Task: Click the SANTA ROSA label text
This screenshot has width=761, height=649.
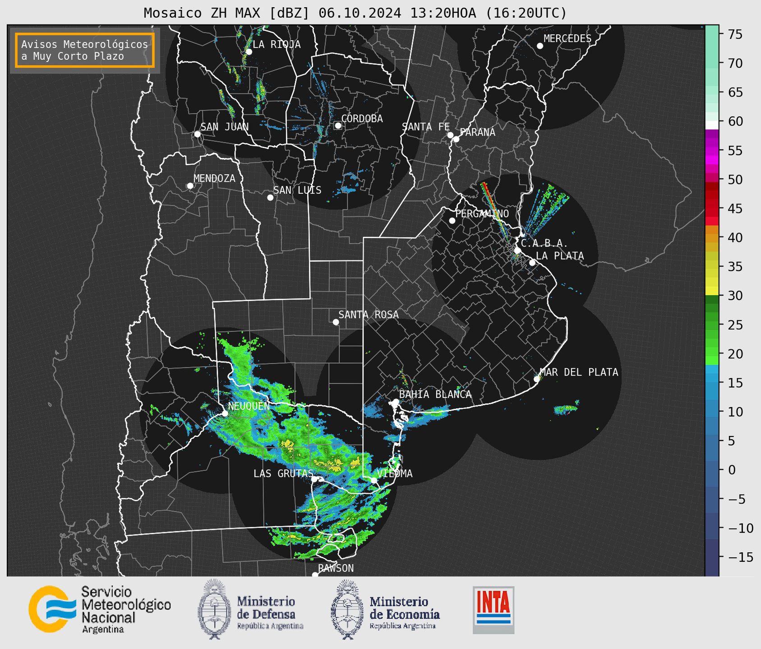Action: [x=369, y=315]
